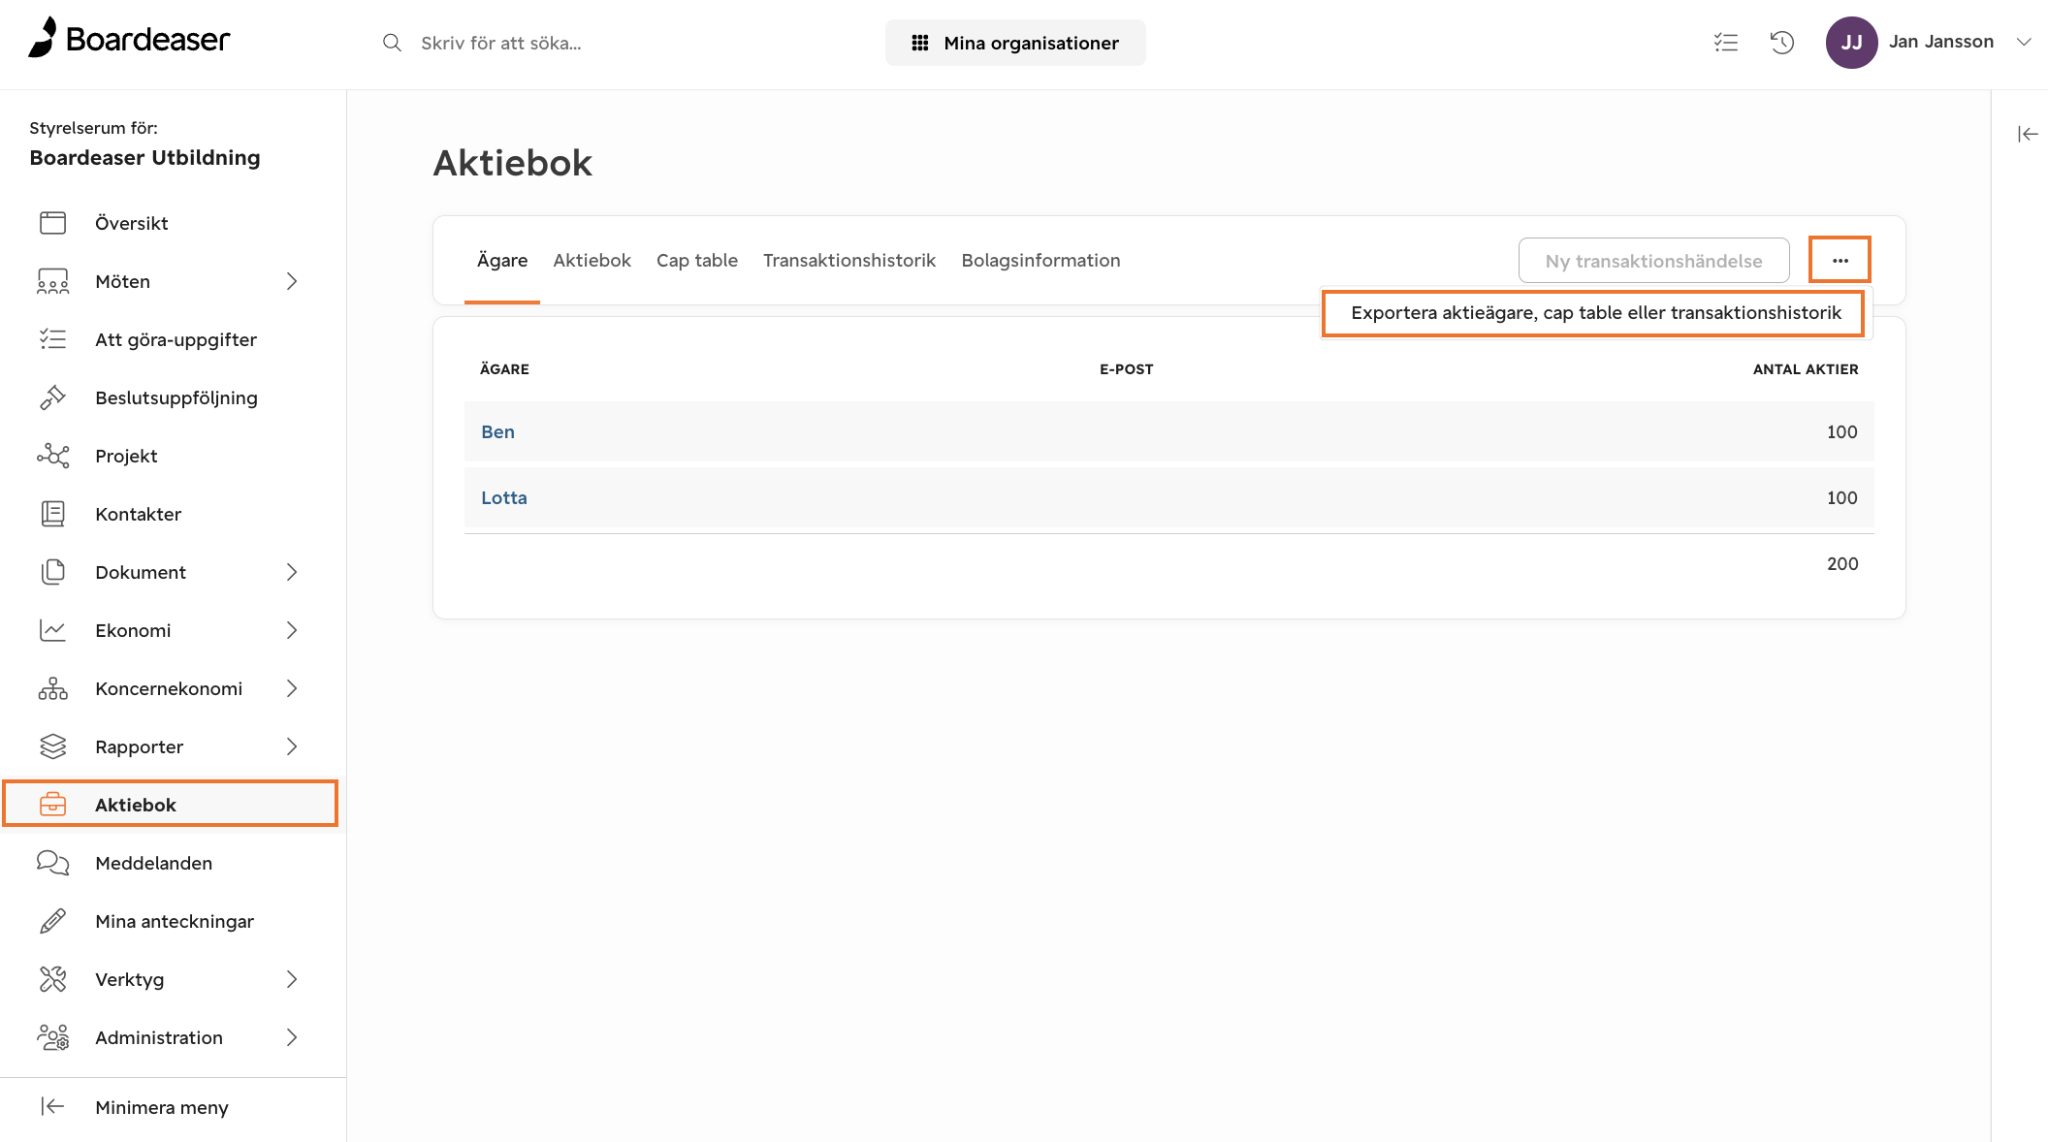Toggle the three-dots more options menu

(x=1840, y=260)
